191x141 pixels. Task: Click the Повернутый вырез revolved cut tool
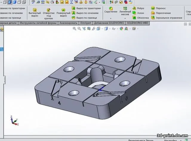tap(63, 12)
